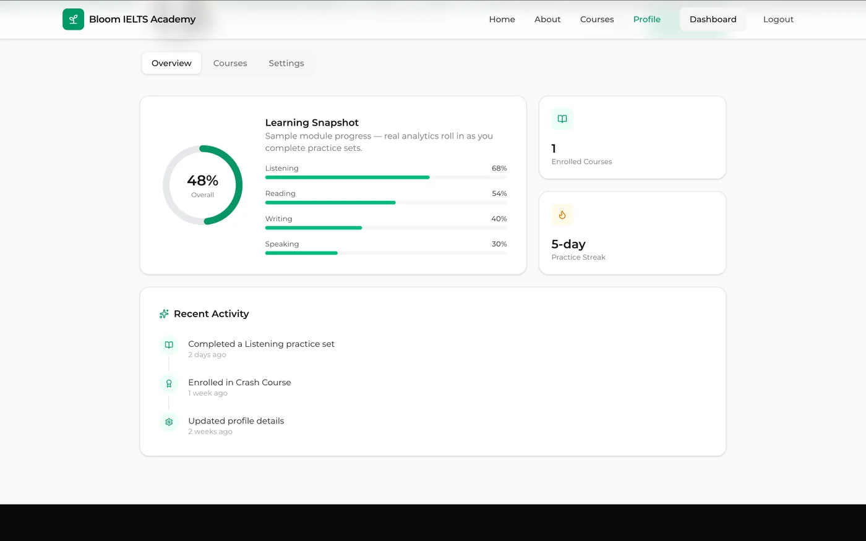
Task: Click the award icon beside Enrolled in Crash Course
Action: [x=169, y=383]
